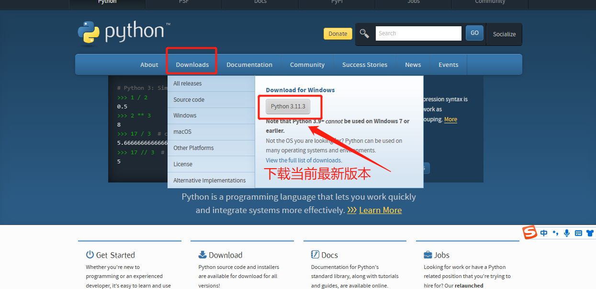This screenshot has height=289, width=596.
Task: Click the Download arrow icon heading
Action: pos(202,255)
